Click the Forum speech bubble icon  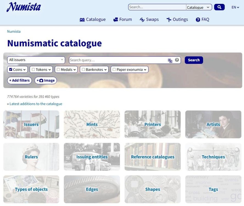click(x=116, y=20)
